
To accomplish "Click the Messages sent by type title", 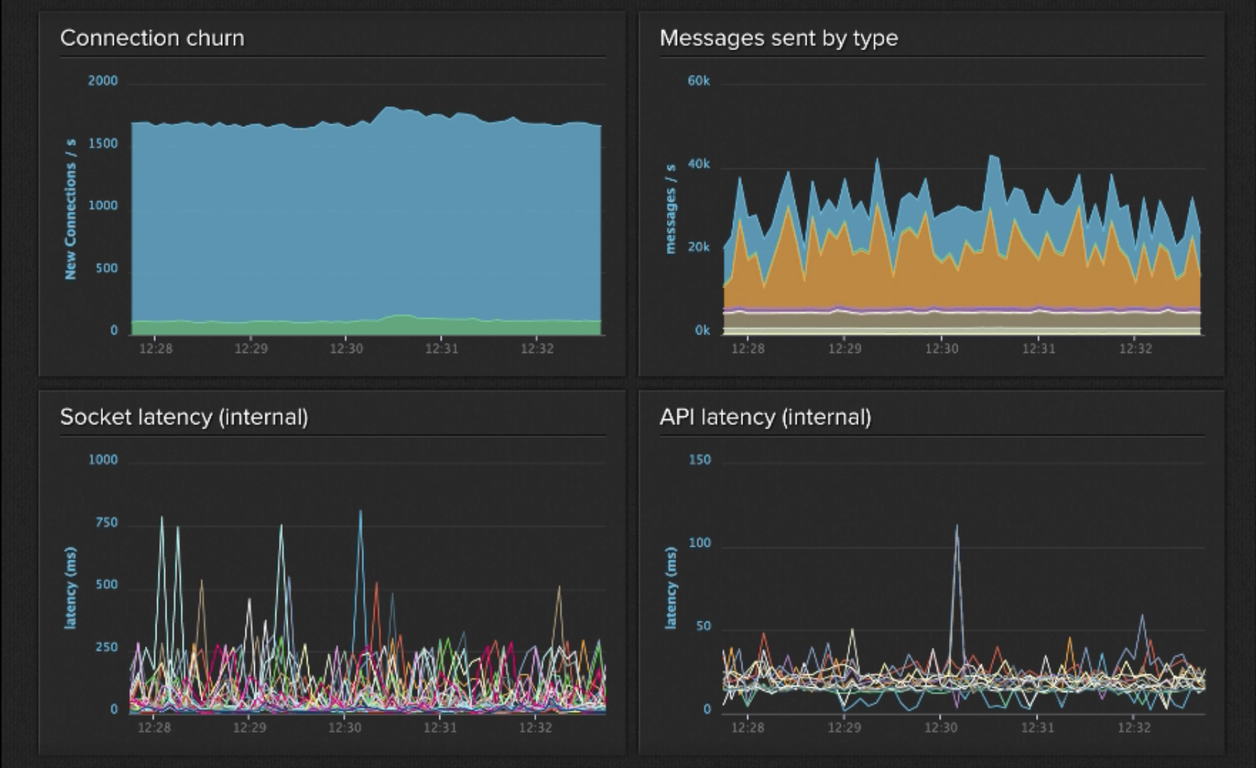I will (778, 38).
